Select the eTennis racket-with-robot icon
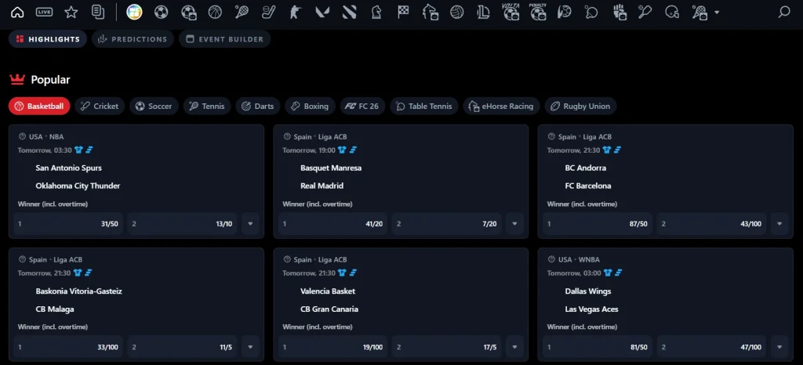 699,13
